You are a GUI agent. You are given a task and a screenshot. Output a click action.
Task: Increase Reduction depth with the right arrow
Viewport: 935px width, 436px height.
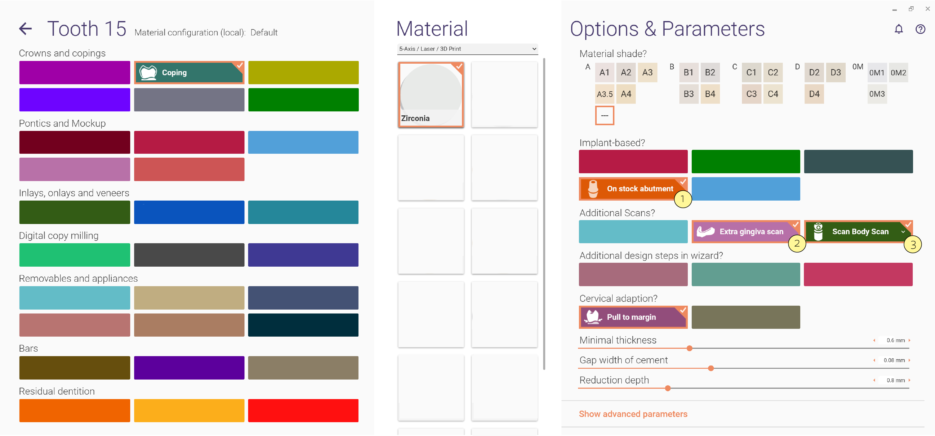909,380
